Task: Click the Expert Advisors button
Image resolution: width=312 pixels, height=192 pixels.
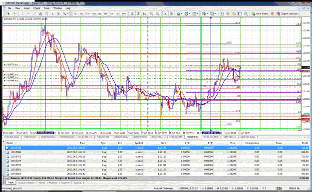Action: click(x=288, y=14)
